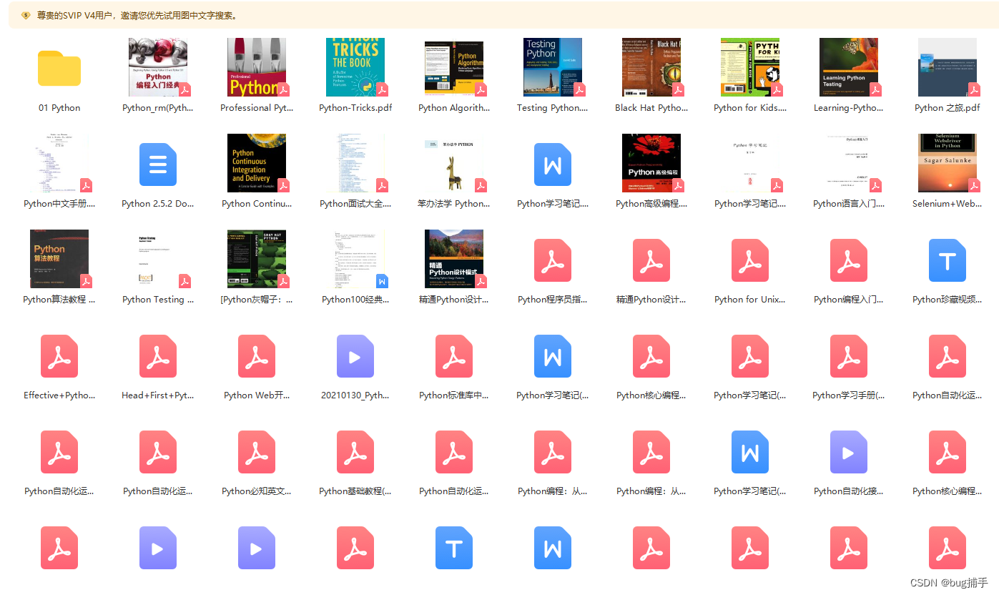Open the PDF icon of Python程序员指...

553,260
